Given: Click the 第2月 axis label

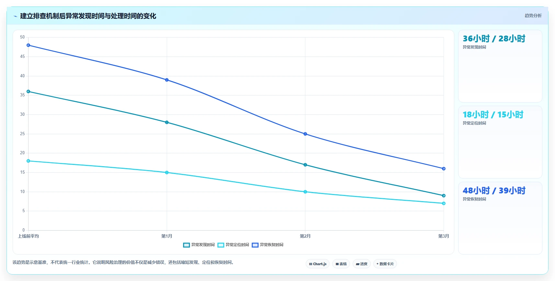Looking at the screenshot, I should (305, 236).
